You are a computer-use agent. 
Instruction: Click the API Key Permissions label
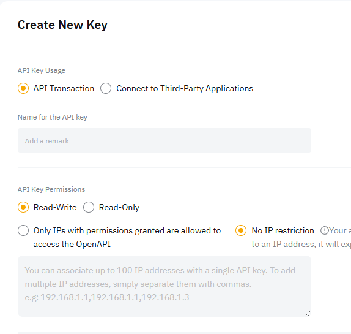coord(51,189)
